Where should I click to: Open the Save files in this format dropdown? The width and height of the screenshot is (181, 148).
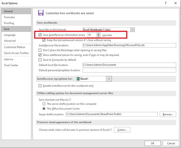tap(132, 30)
